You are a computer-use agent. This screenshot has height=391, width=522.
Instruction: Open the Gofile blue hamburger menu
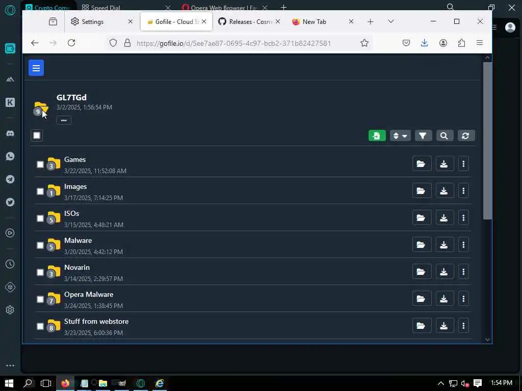[36, 68]
